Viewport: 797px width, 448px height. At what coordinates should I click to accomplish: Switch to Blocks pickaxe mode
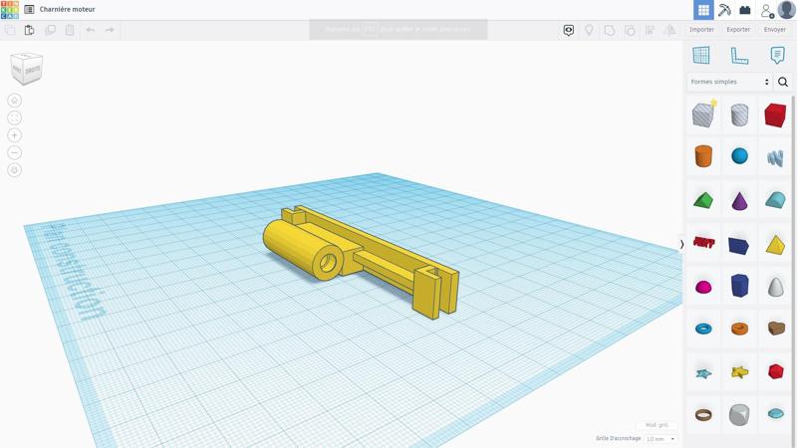pyautogui.click(x=724, y=10)
